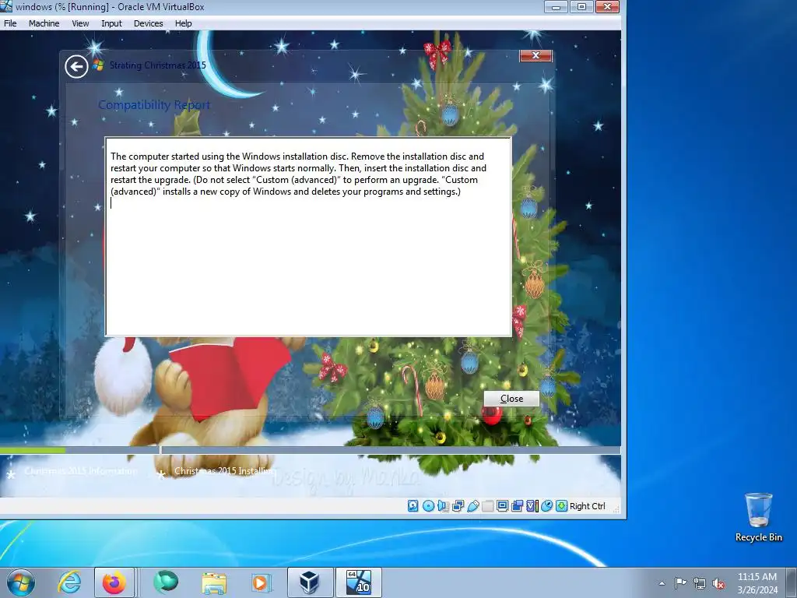Open Firefox from the taskbar
The width and height of the screenshot is (797, 598).
(x=114, y=582)
